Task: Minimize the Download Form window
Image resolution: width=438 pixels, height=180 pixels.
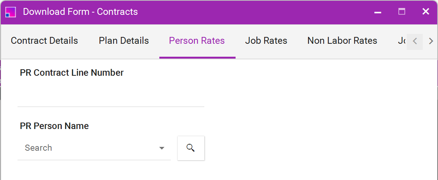Action: [378, 12]
